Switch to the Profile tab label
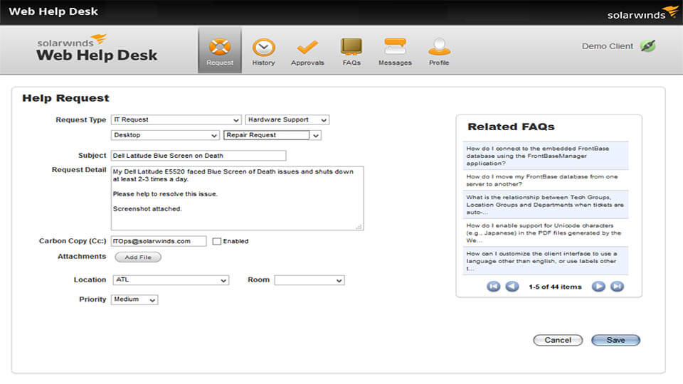This screenshot has width=683, height=384. [439, 63]
